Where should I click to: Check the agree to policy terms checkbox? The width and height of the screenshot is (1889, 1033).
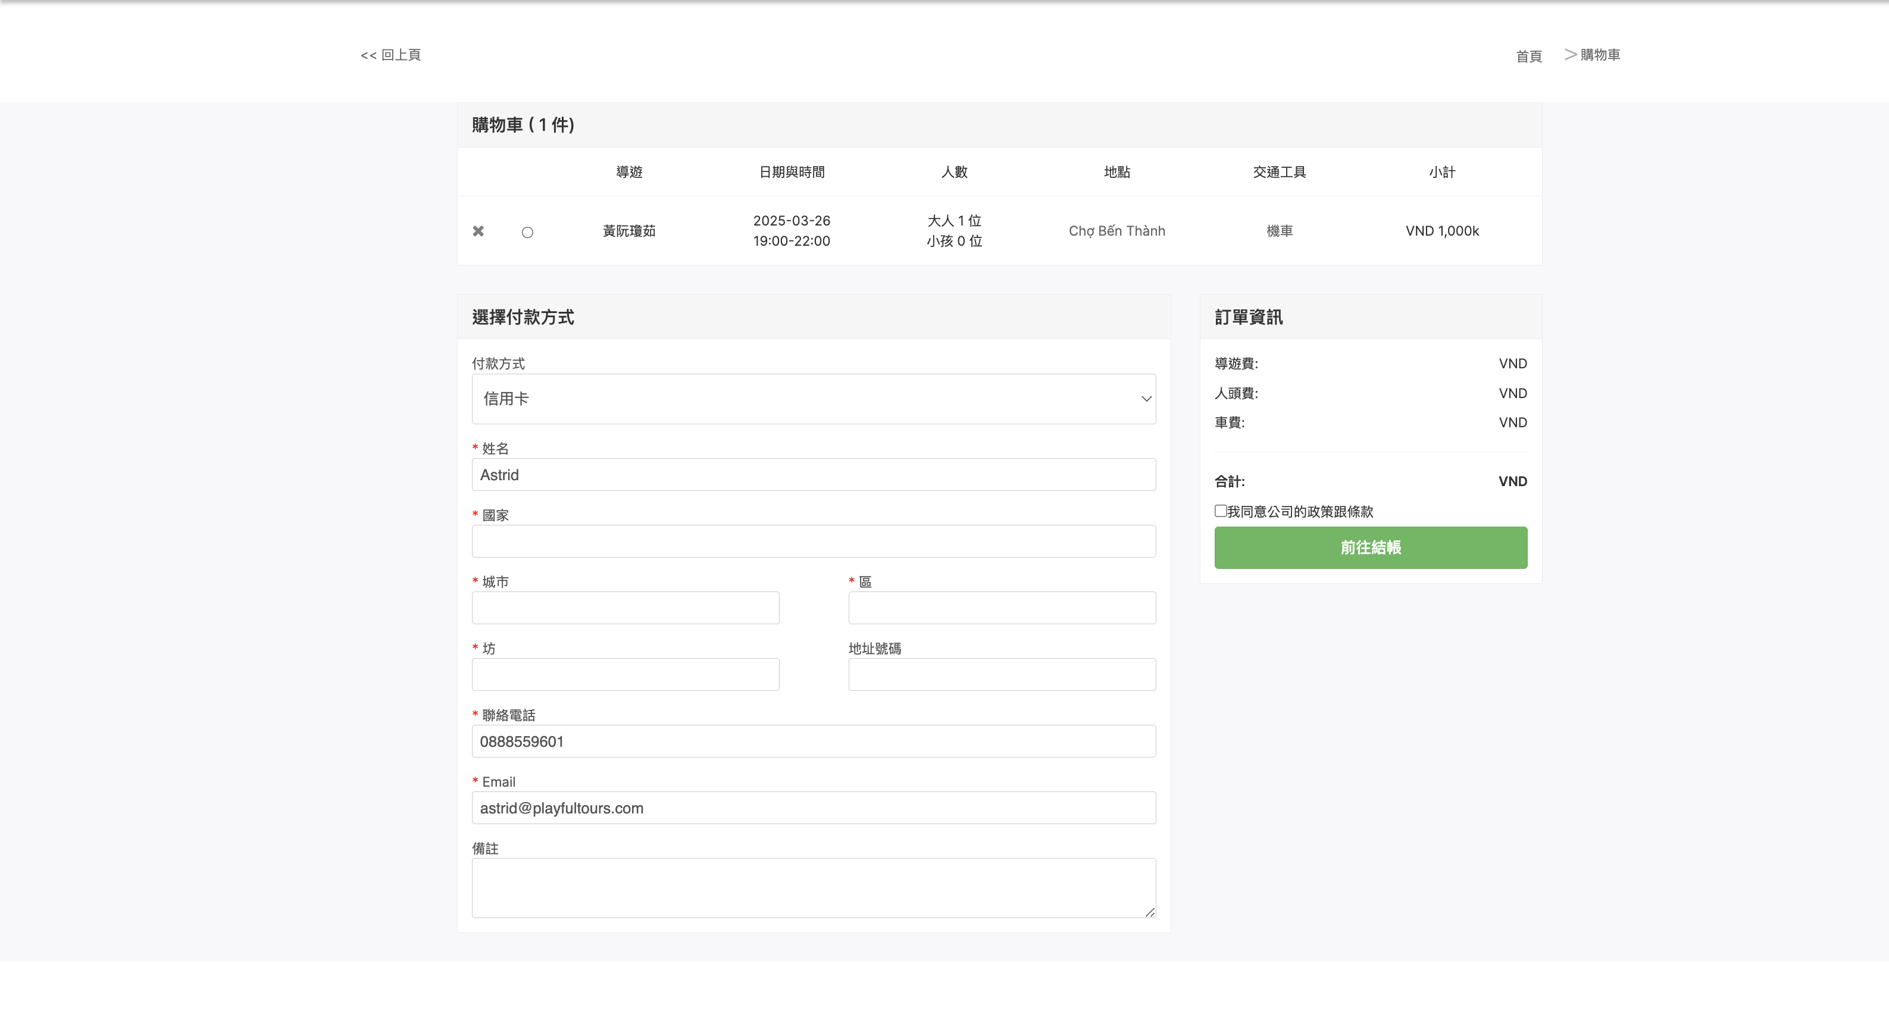[1220, 511]
